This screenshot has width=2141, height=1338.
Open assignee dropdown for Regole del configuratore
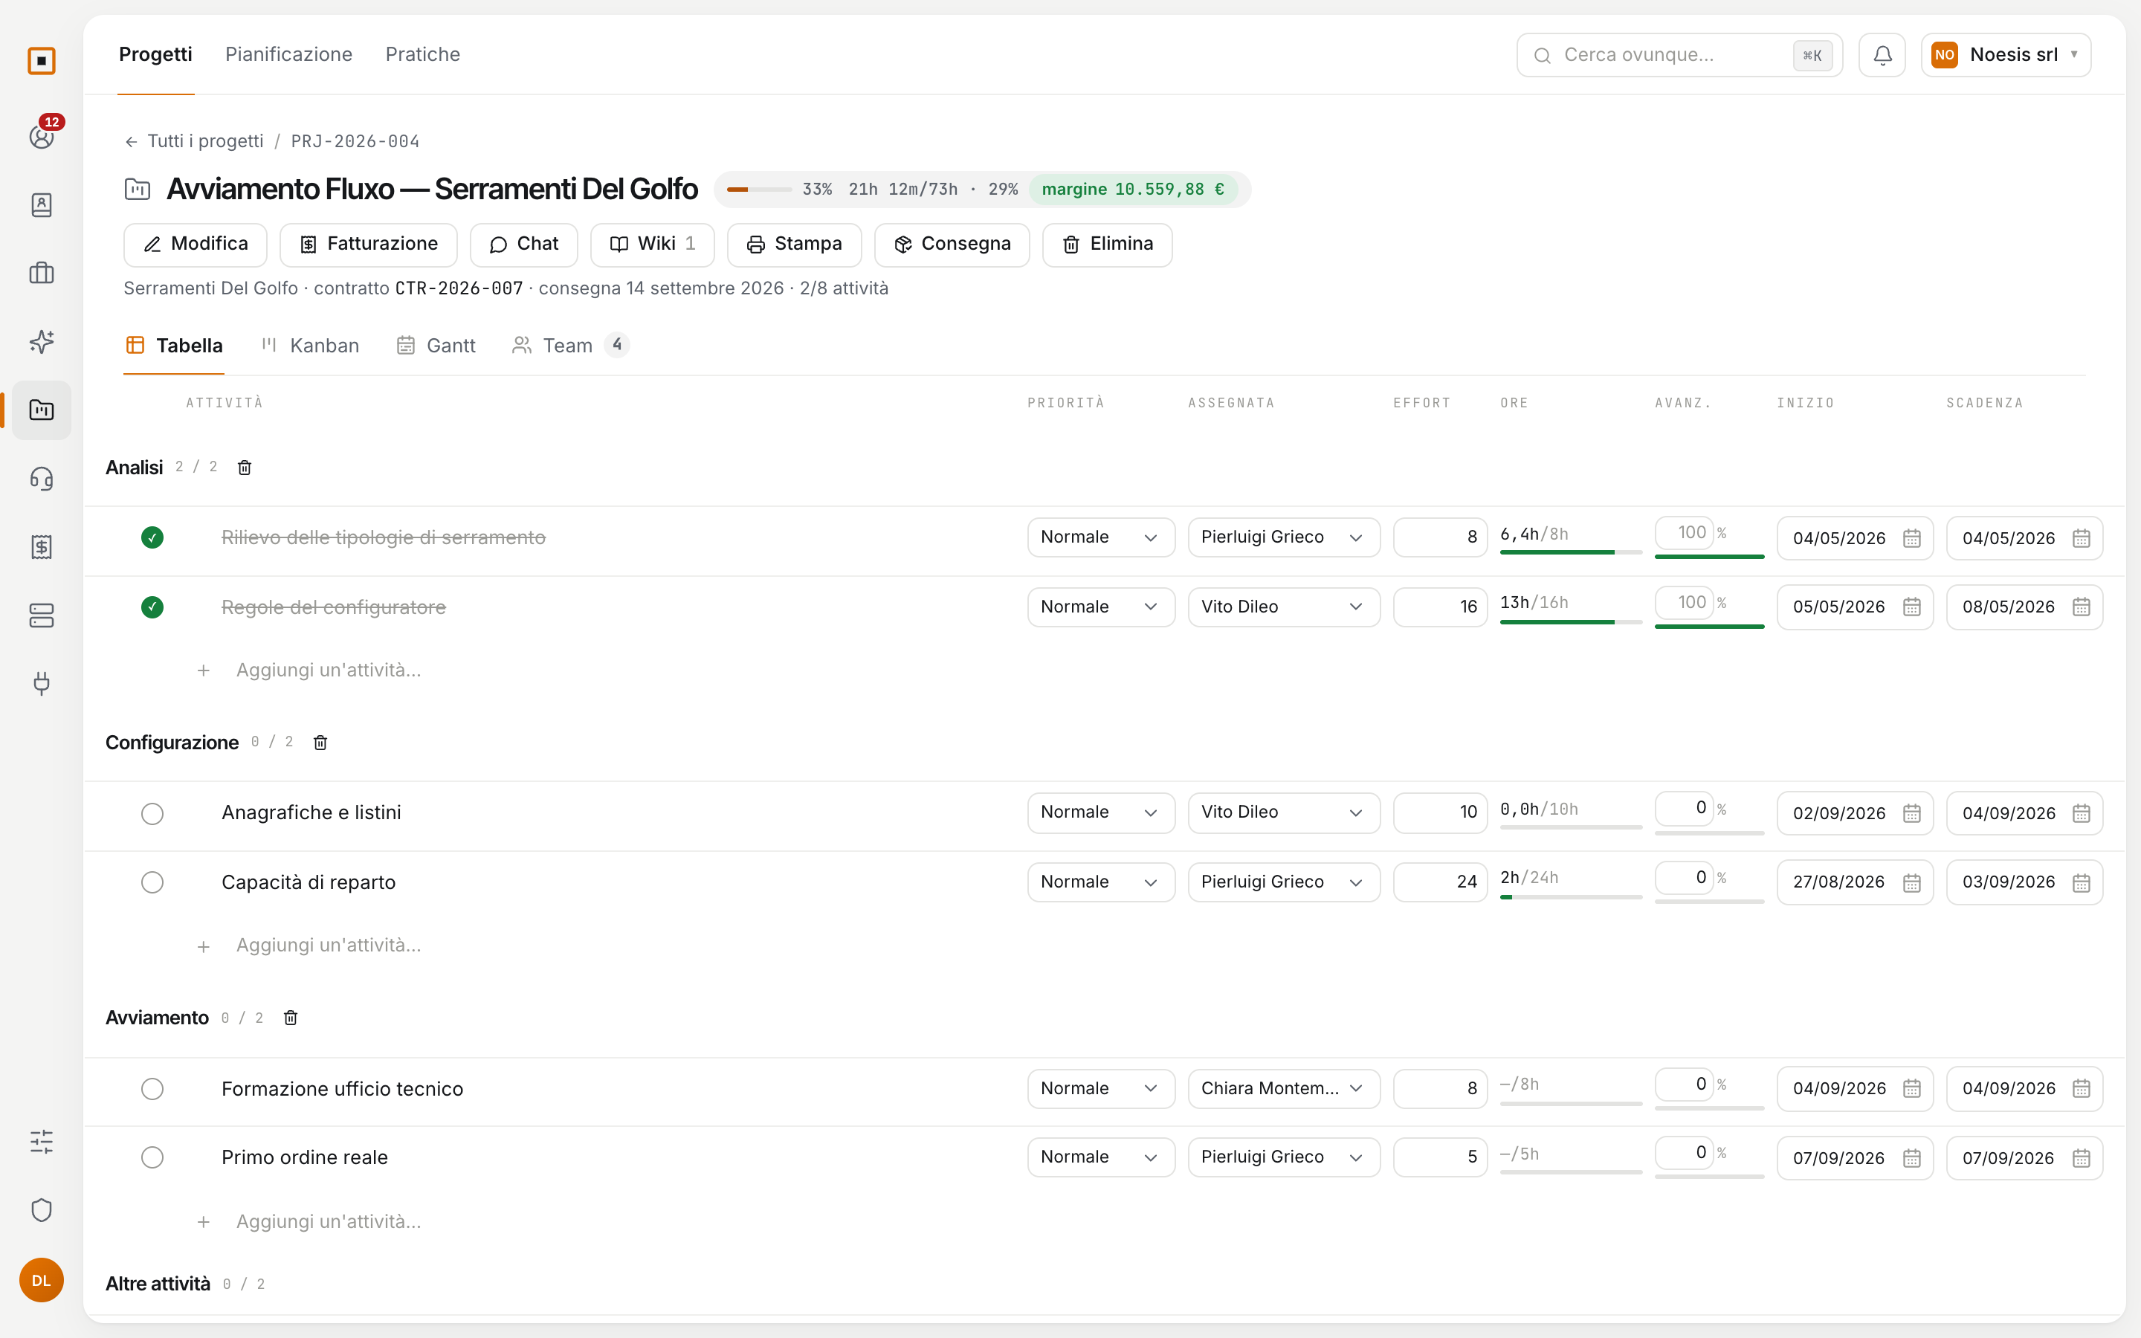1283,607
